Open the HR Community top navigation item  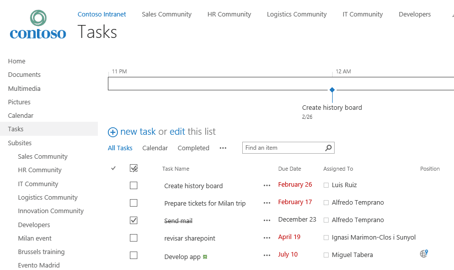tap(229, 14)
